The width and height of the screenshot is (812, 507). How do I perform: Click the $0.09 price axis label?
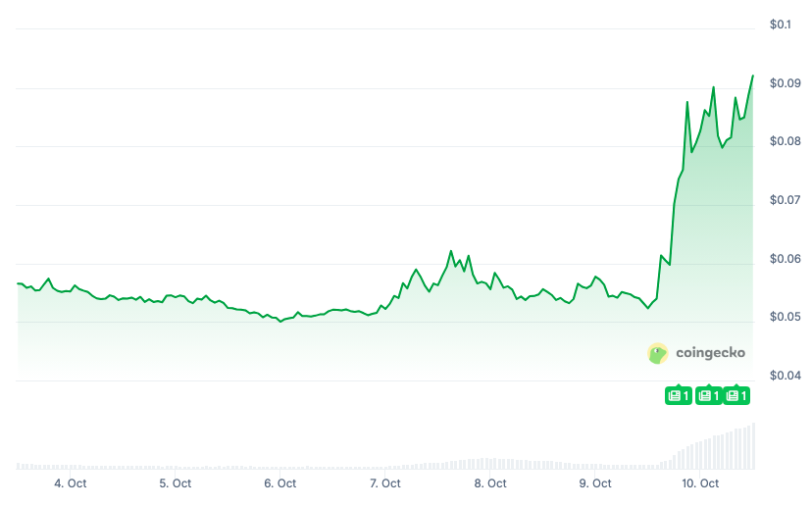(x=786, y=83)
